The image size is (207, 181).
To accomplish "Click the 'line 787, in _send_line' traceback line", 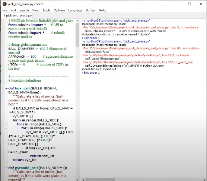I will point(138,62).
